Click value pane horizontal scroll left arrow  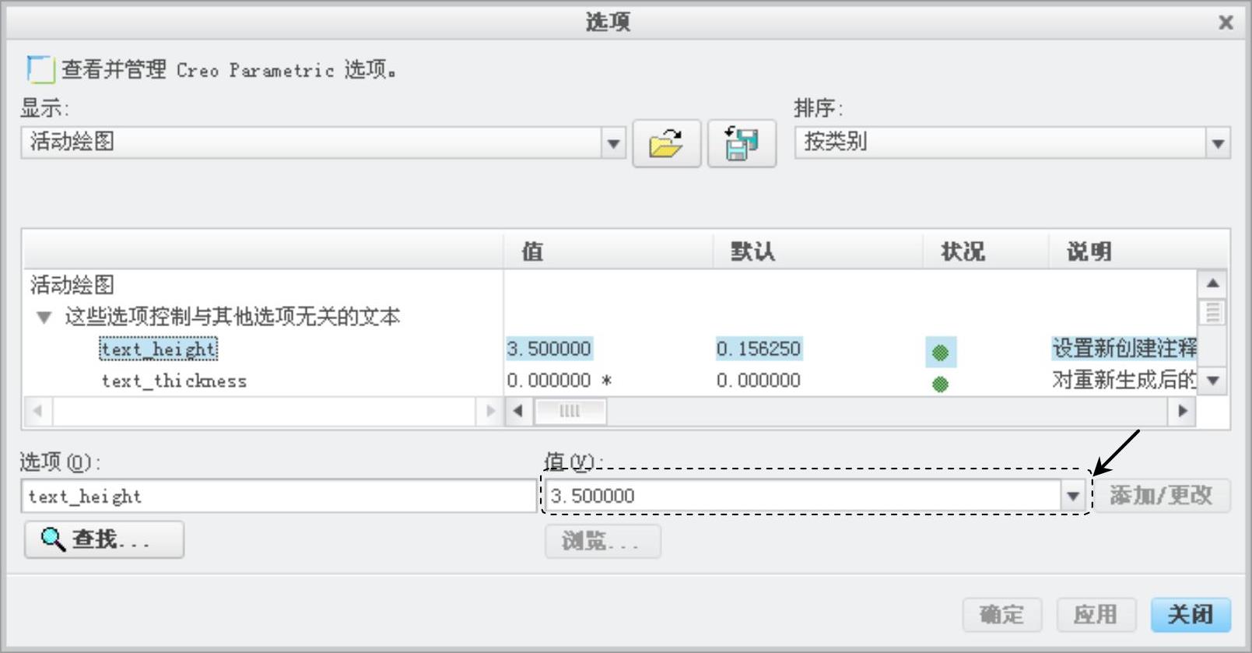pos(518,411)
